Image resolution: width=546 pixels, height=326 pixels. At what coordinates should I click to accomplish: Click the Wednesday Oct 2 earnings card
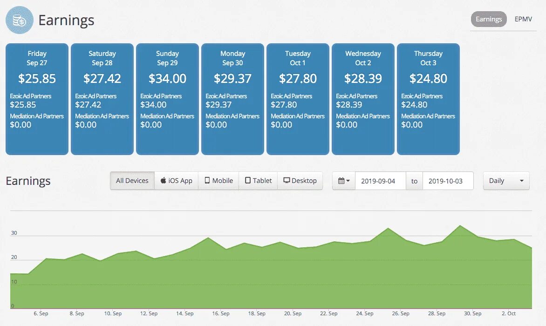pyautogui.click(x=363, y=99)
